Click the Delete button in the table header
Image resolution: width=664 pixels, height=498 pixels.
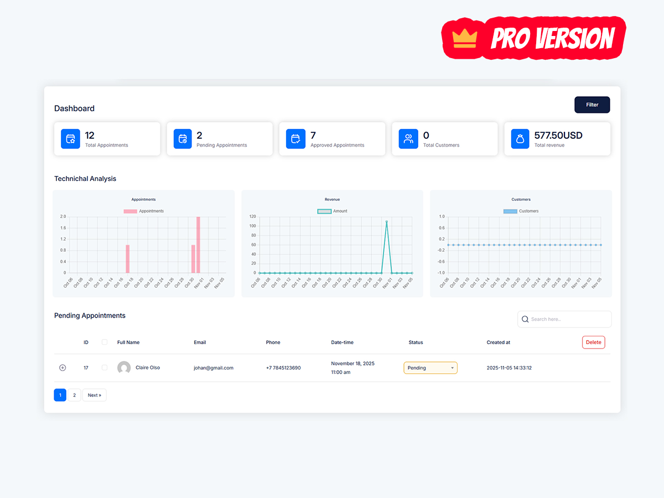coord(593,342)
